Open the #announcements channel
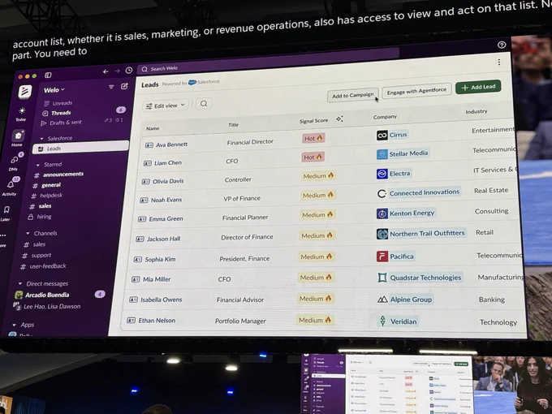Image resolution: width=552 pixels, height=414 pixels. 58,175
